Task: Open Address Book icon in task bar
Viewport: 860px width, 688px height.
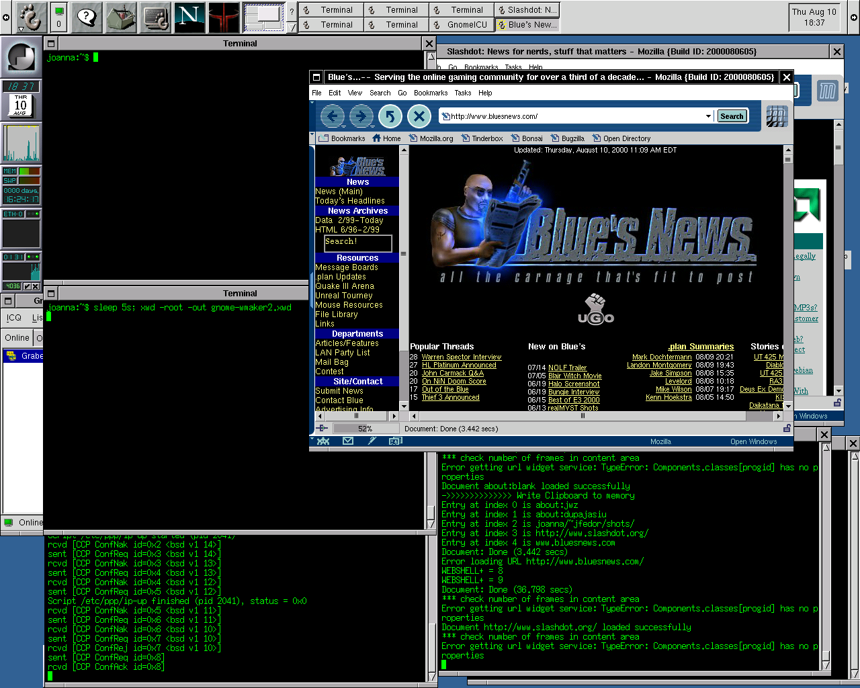Action: (x=396, y=441)
